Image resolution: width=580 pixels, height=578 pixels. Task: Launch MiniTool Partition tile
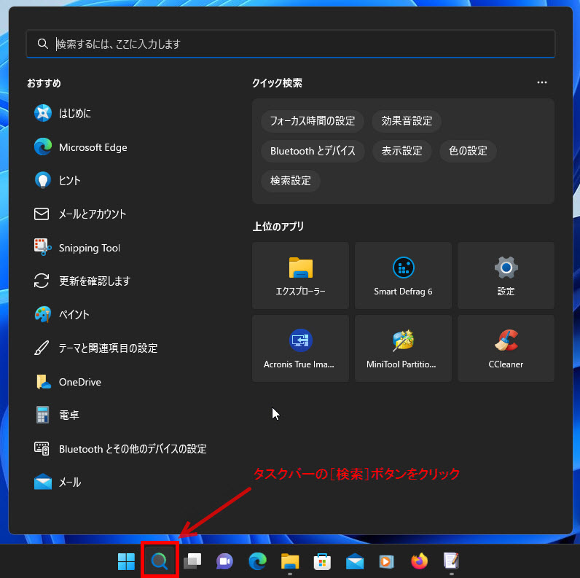403,348
